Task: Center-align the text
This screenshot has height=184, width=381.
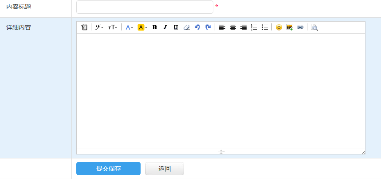Action: click(233, 27)
